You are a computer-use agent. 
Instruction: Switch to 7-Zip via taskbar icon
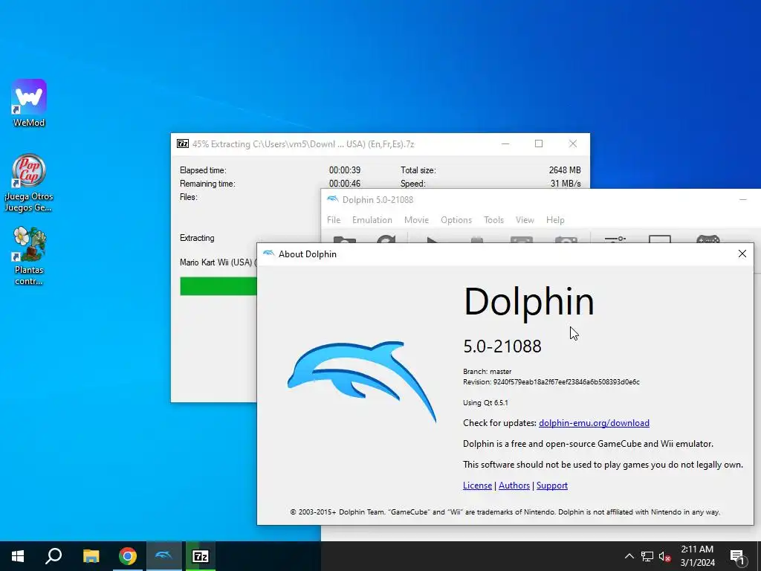(201, 556)
